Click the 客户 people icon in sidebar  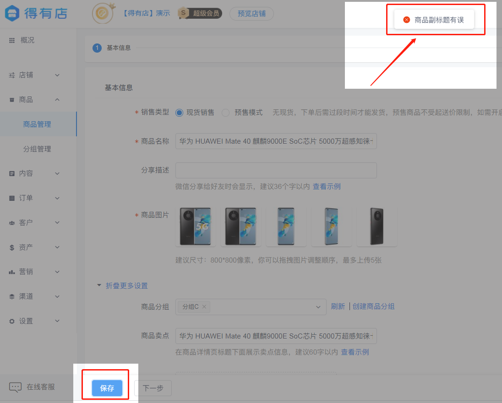(12, 223)
